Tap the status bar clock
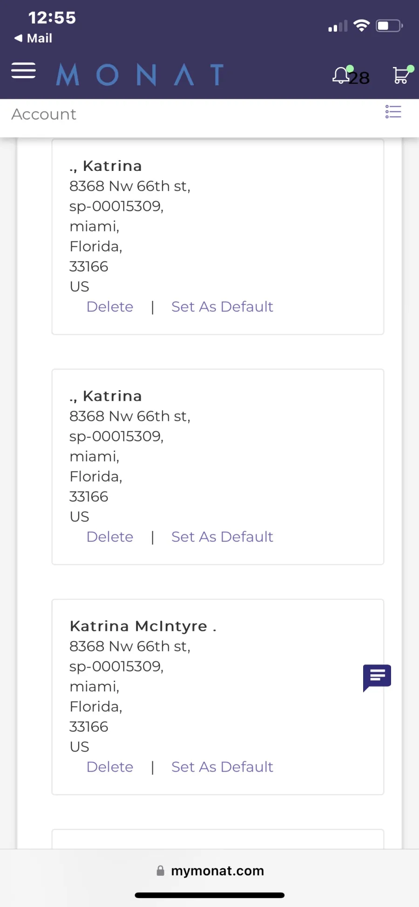 52,18
